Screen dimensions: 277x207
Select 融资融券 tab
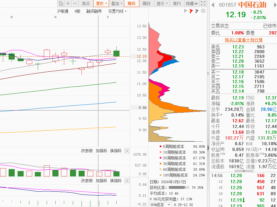tap(94, 11)
